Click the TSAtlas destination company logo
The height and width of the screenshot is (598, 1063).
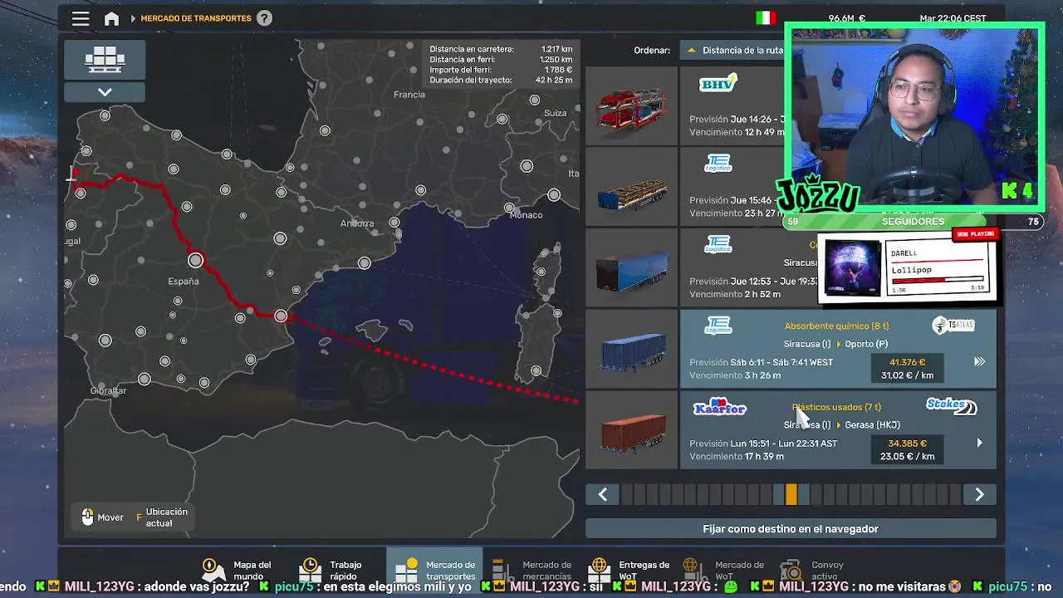[x=953, y=326]
